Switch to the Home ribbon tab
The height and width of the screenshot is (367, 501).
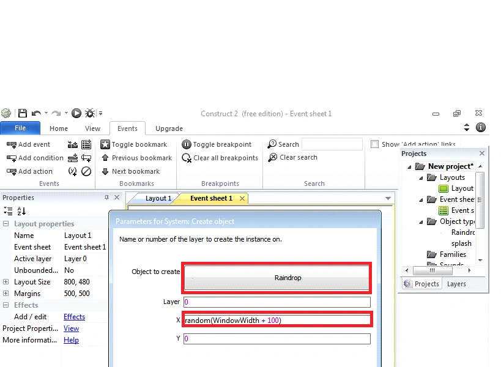point(59,128)
